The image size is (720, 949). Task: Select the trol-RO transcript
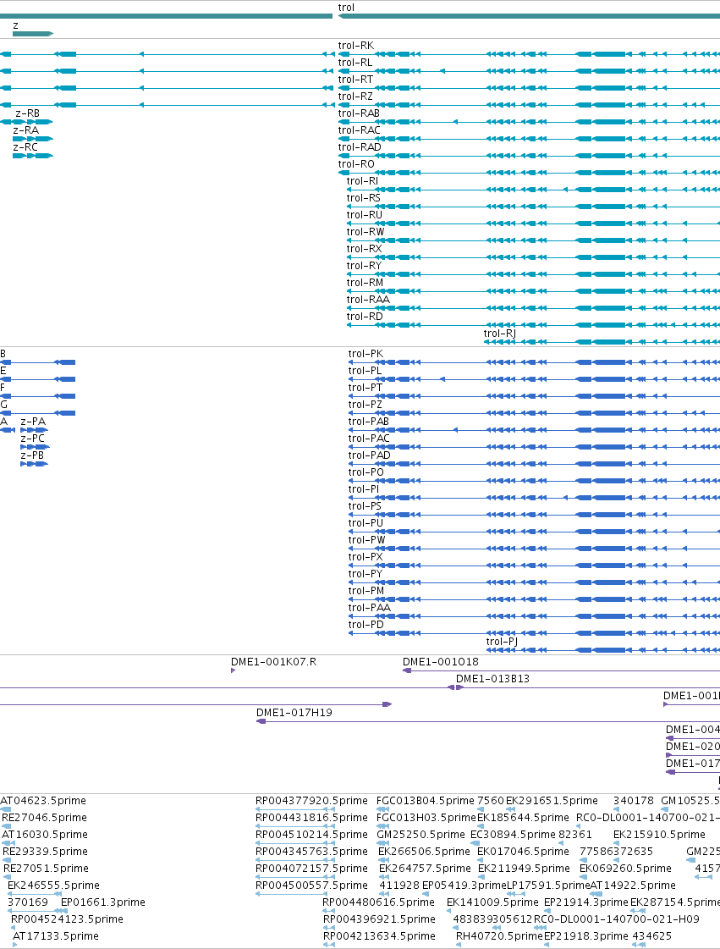356,164
